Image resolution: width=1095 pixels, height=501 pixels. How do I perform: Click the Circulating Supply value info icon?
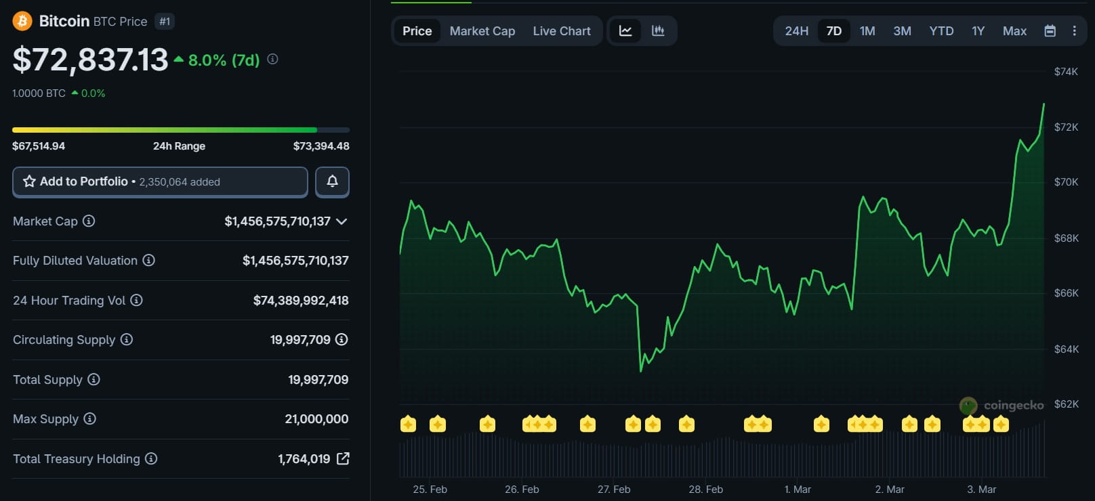point(342,339)
